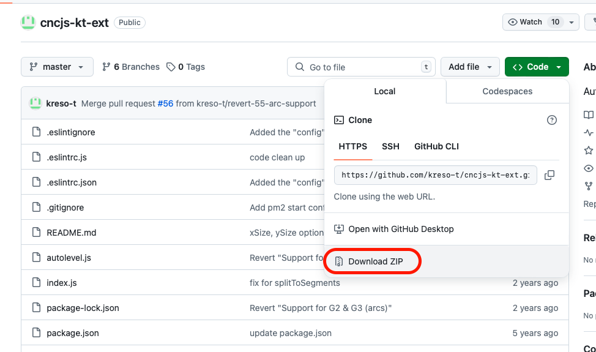Select the GitHub CLI clone tab
The image size is (596, 352).
point(436,147)
